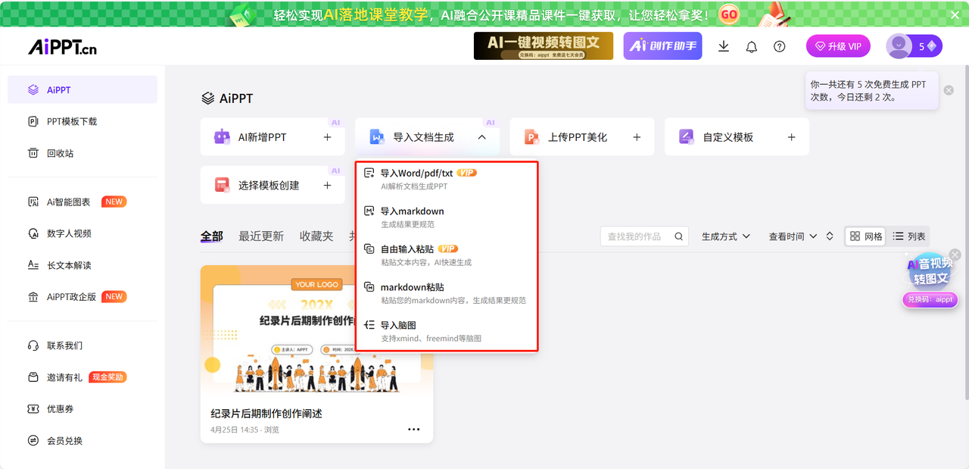Viewport: 969px width, 469px height.
Task: Open the help question mark icon
Action: click(780, 46)
